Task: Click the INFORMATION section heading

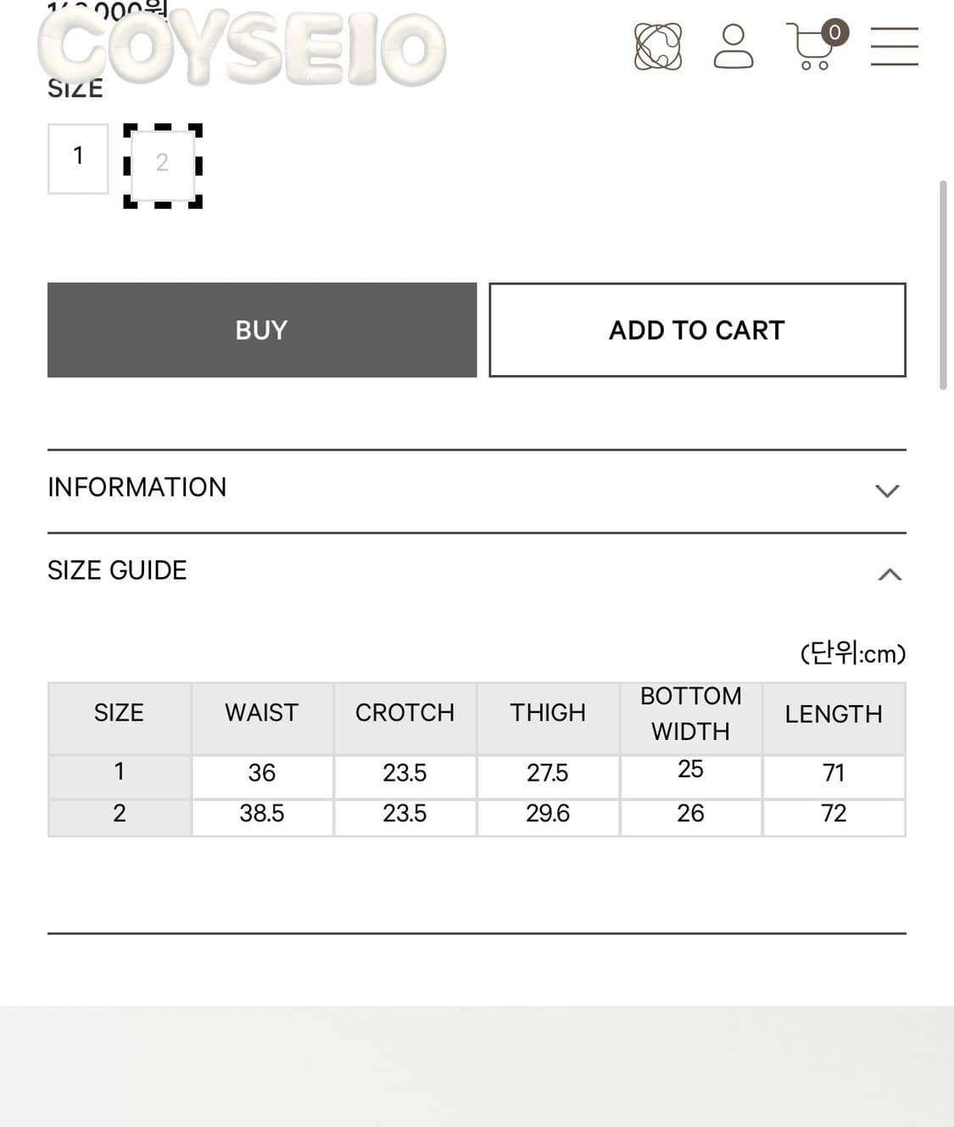Action: pos(137,487)
